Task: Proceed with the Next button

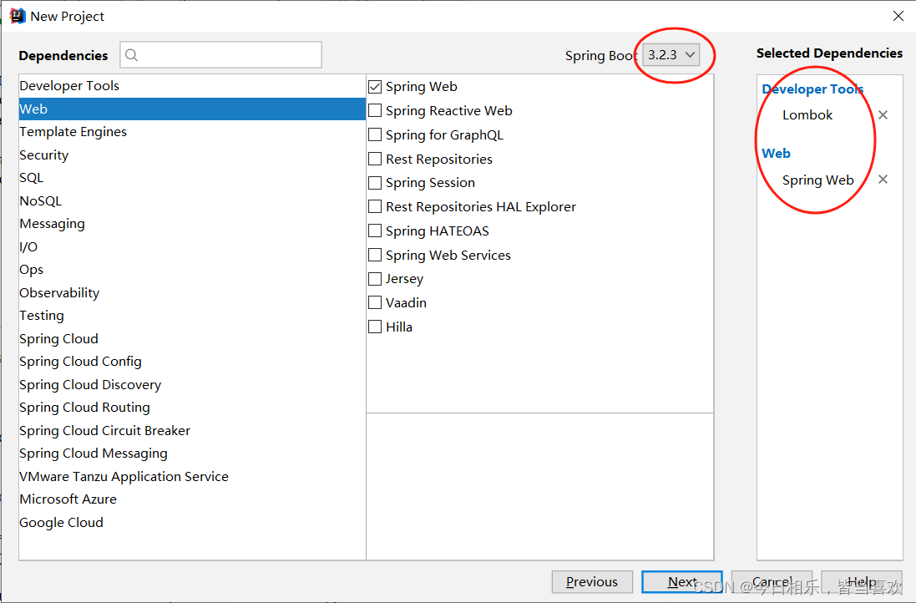Action: (681, 582)
